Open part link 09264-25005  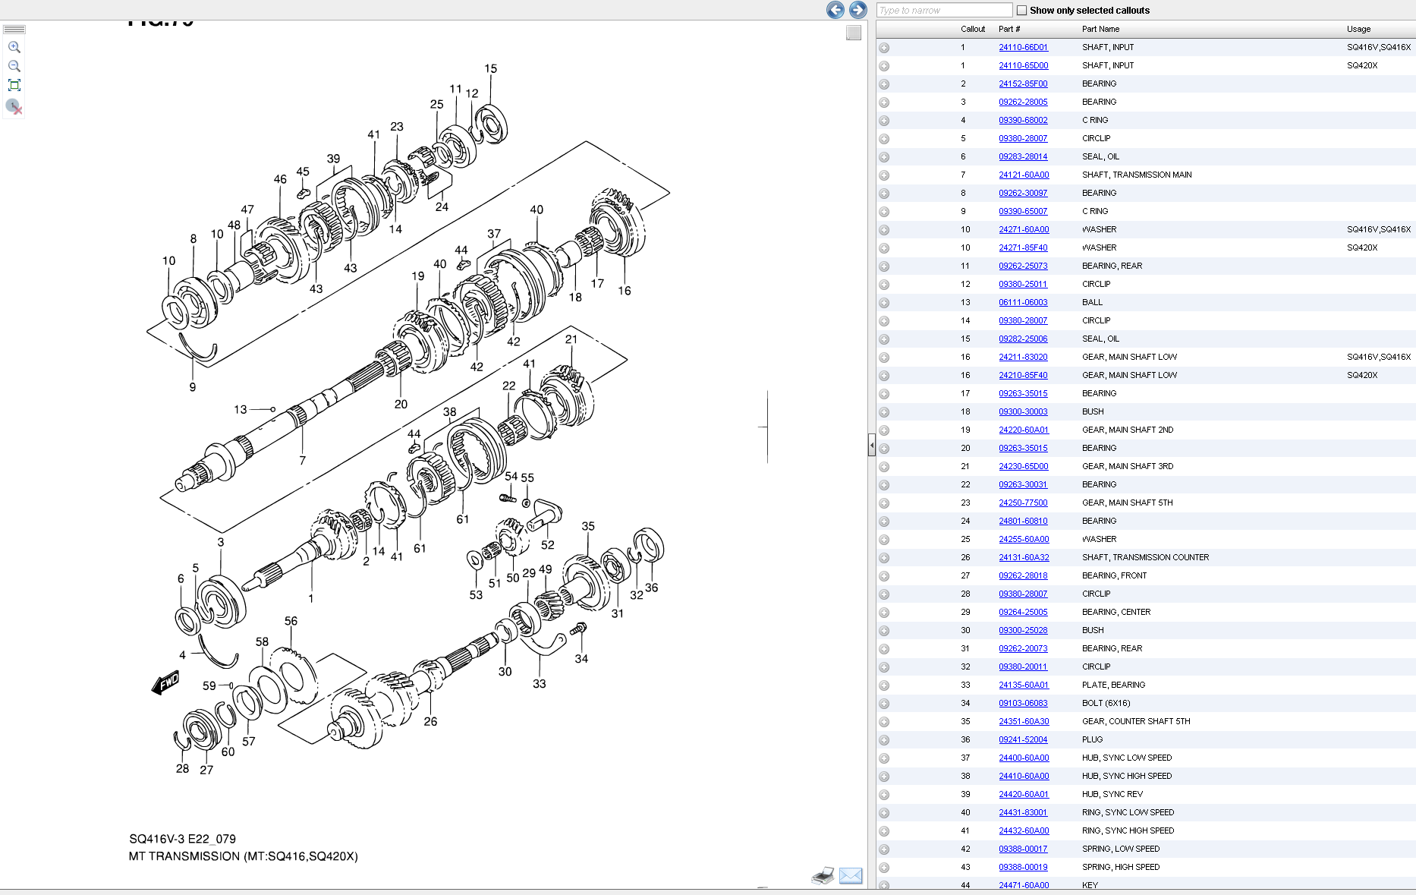[1023, 612]
